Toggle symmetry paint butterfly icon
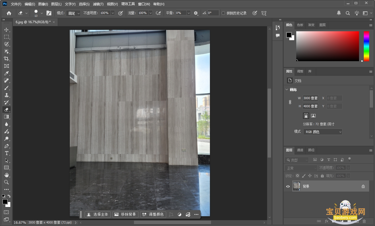The image size is (375, 226). [x=264, y=13]
